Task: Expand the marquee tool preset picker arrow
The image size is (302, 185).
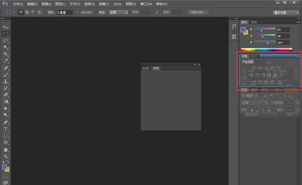Action: (14, 13)
